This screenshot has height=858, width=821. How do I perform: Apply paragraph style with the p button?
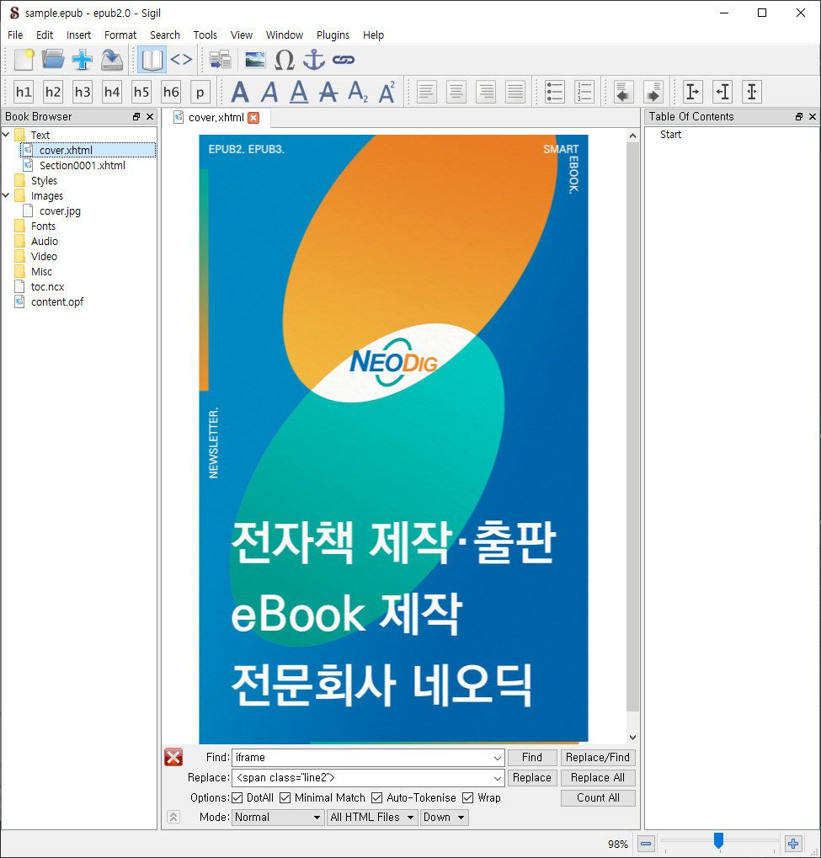point(200,92)
